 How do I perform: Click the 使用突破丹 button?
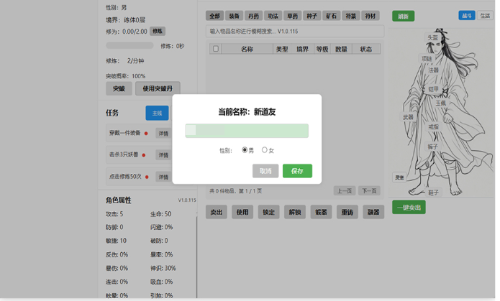coord(158,88)
